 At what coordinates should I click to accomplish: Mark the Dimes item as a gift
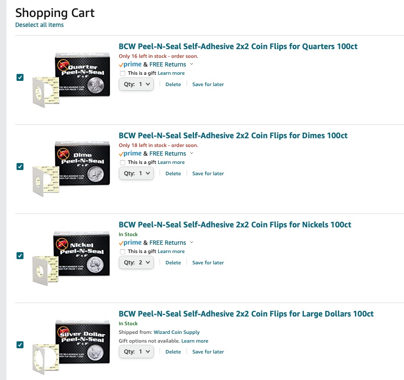pos(123,163)
